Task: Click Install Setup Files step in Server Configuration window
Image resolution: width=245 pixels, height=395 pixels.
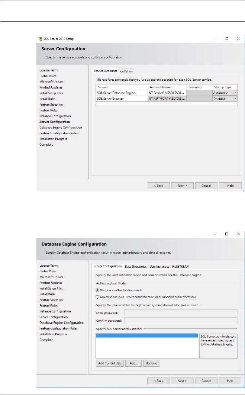Action: point(51,93)
